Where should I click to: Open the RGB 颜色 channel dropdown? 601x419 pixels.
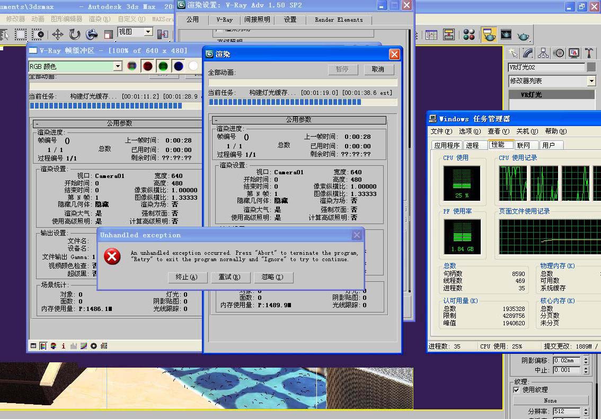point(118,66)
